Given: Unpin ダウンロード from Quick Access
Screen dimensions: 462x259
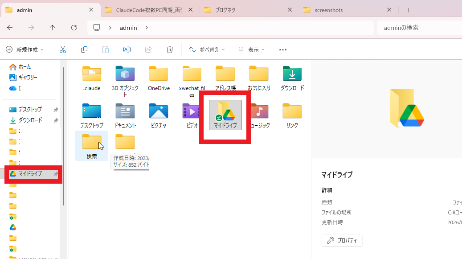Looking at the screenshot, I should click(56, 120).
